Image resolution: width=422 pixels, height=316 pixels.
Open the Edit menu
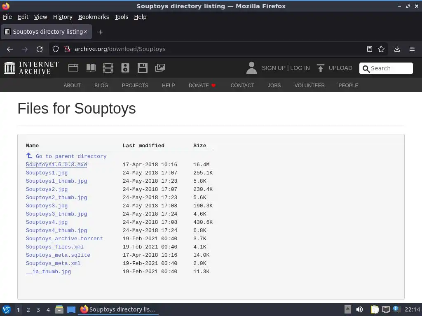(x=23, y=17)
